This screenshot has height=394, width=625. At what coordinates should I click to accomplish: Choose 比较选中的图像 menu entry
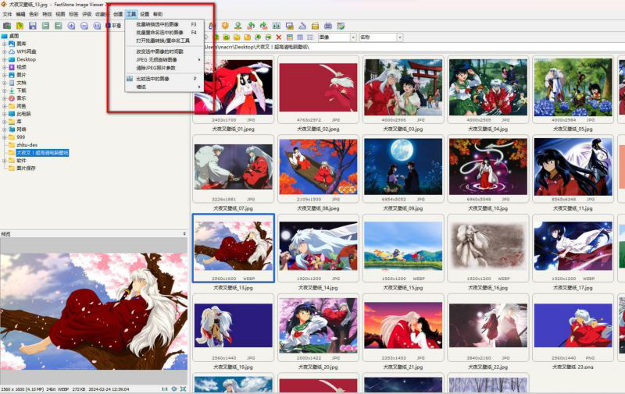[x=165, y=79]
